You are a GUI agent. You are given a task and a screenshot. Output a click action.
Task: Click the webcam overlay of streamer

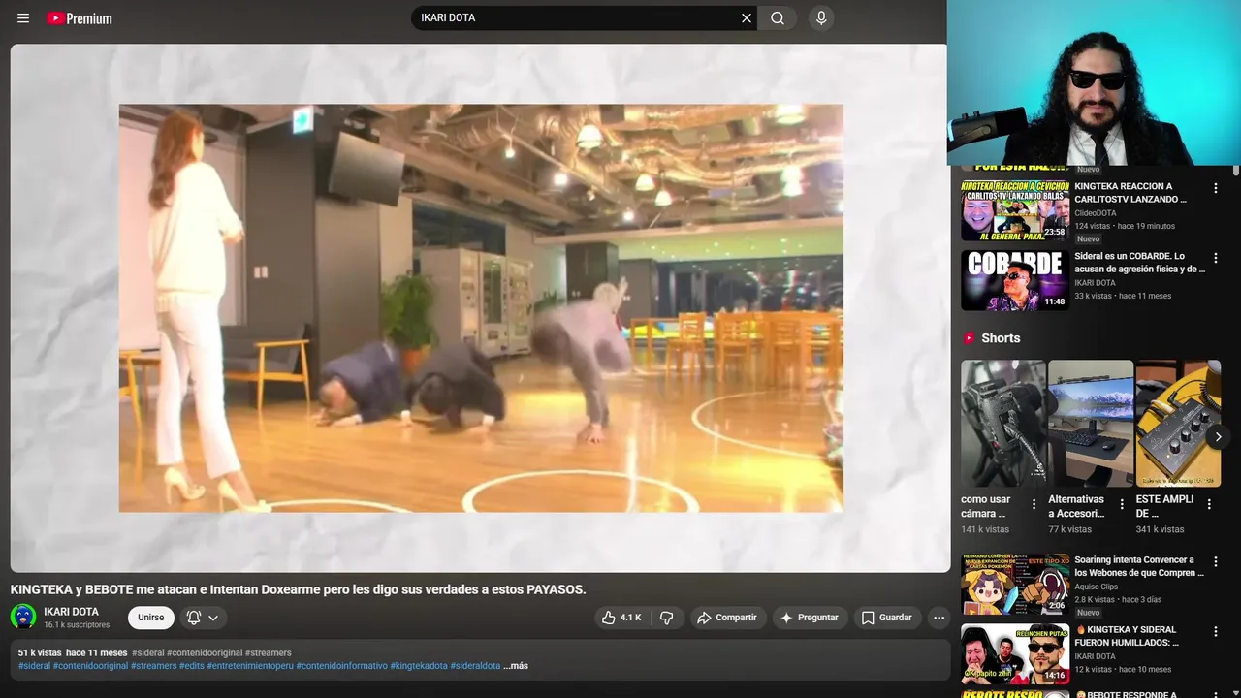pos(1094,82)
